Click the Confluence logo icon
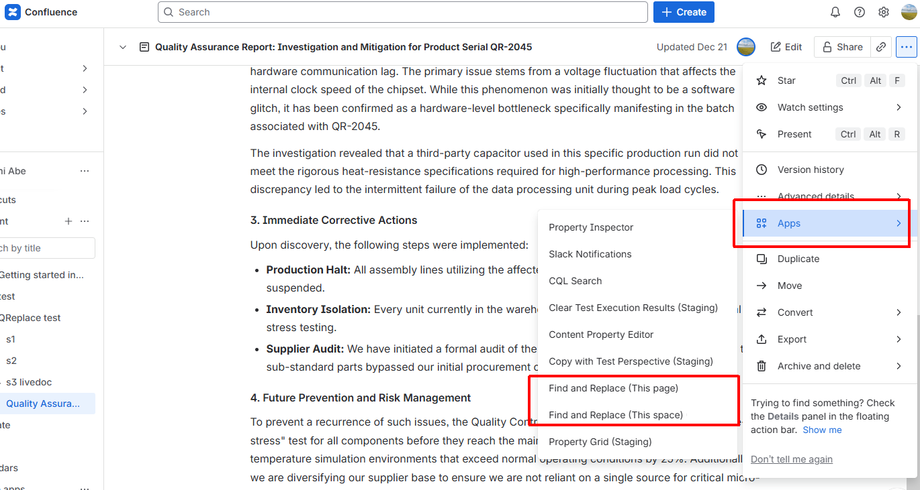Image resolution: width=920 pixels, height=490 pixels. pos(13,12)
